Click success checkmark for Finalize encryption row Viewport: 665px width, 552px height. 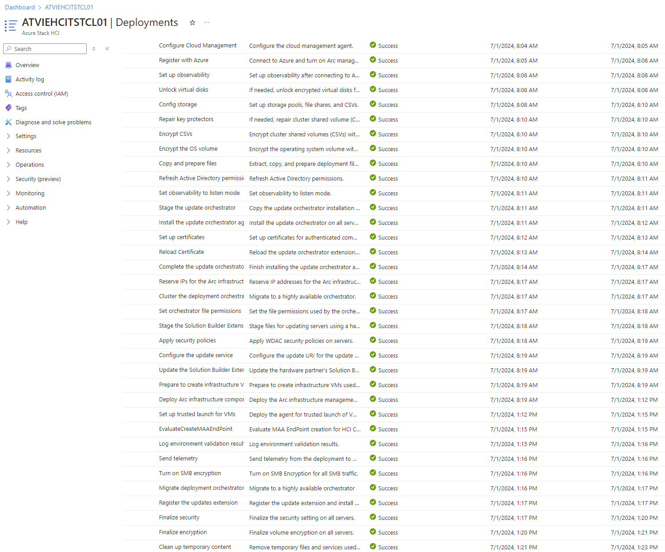click(x=373, y=531)
